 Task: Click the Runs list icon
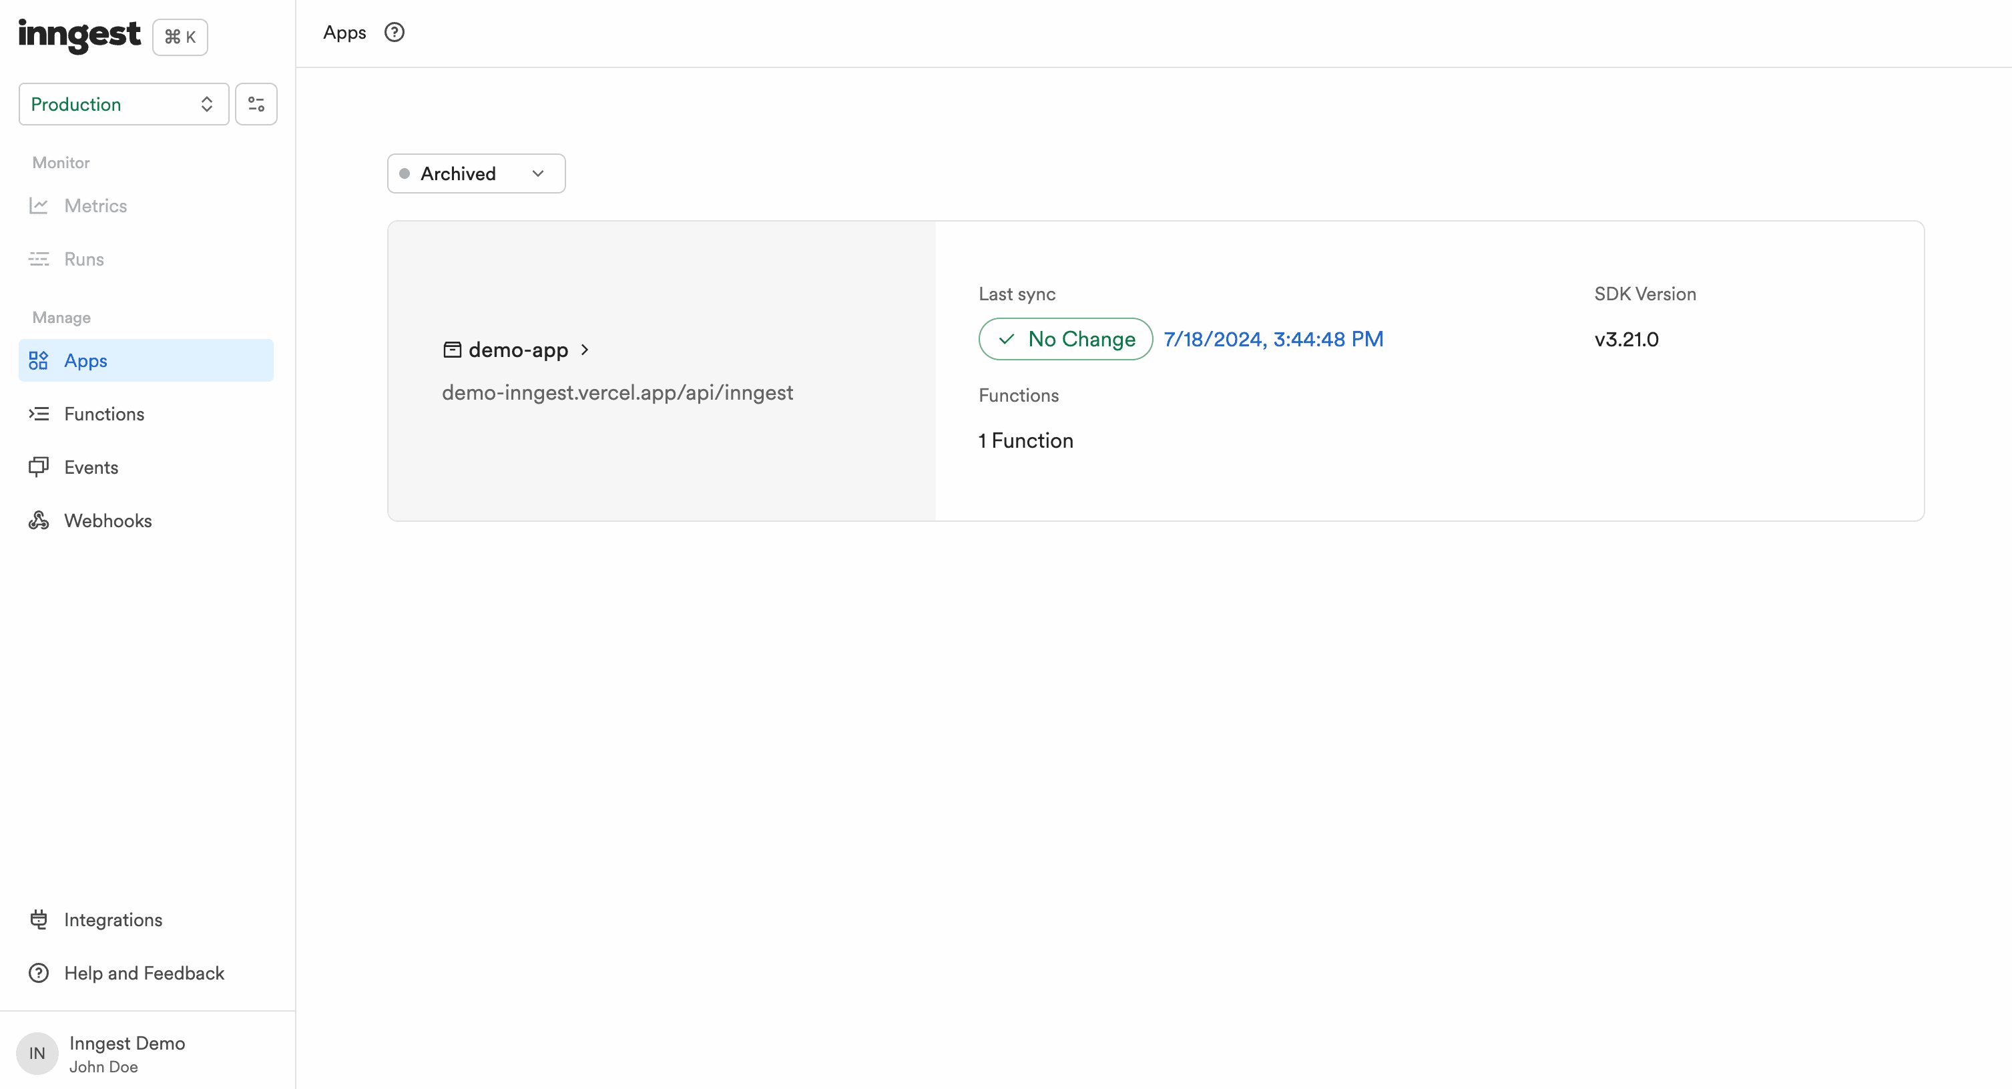(39, 259)
